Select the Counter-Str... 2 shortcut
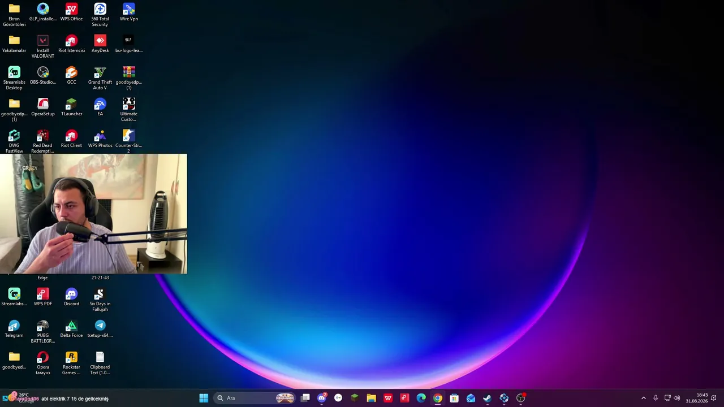 coord(129,141)
